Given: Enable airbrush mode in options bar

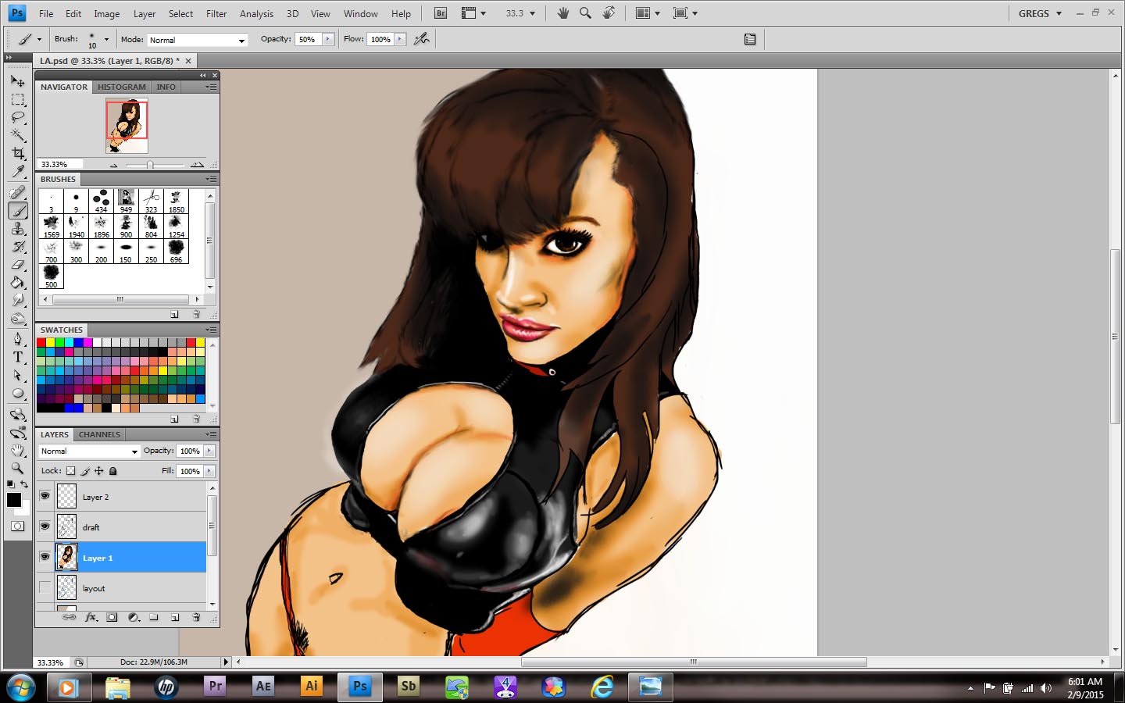Looking at the screenshot, I should (422, 39).
